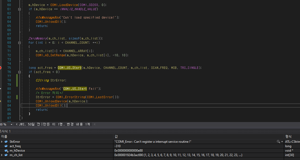Click the 'JWS, 50일 전' CodeLens text

(30, 124)
